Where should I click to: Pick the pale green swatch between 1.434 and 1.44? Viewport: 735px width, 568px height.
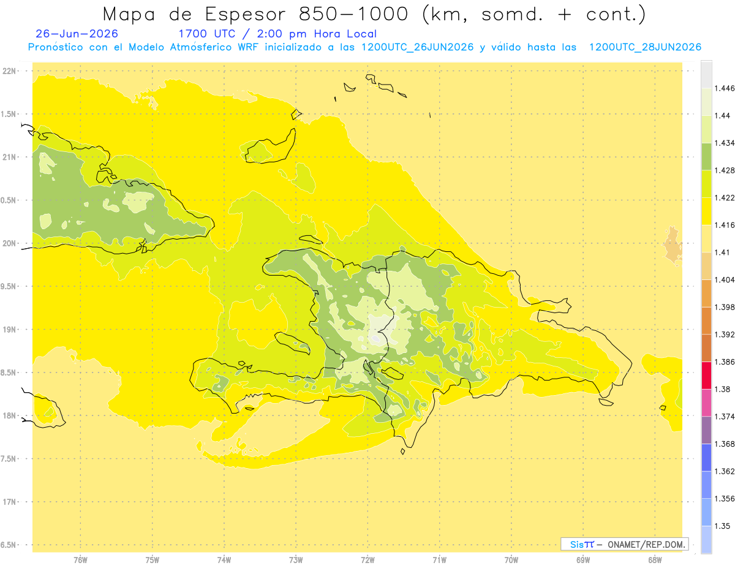click(x=706, y=129)
